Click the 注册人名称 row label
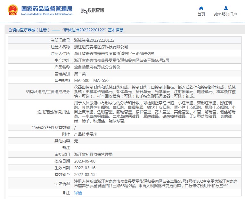Screen dimensions: 245x199 coord(60,47)
